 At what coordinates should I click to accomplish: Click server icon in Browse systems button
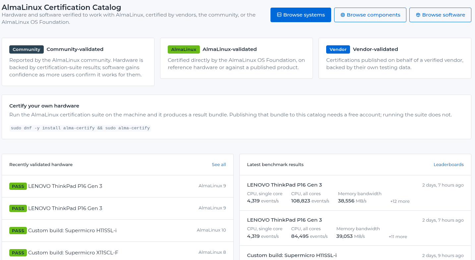tap(279, 15)
